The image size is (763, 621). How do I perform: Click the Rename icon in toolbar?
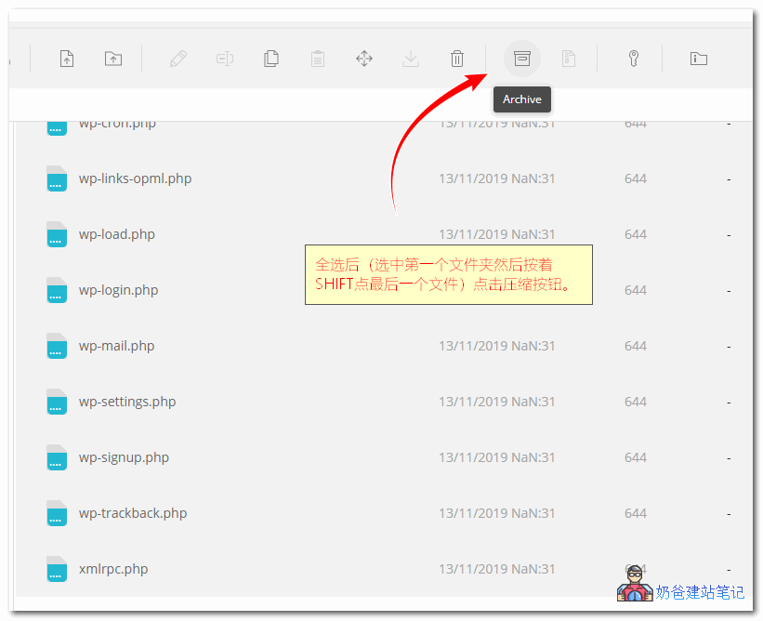(x=225, y=59)
